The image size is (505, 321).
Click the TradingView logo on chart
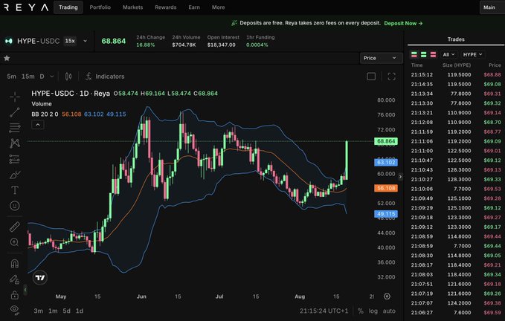40,278
